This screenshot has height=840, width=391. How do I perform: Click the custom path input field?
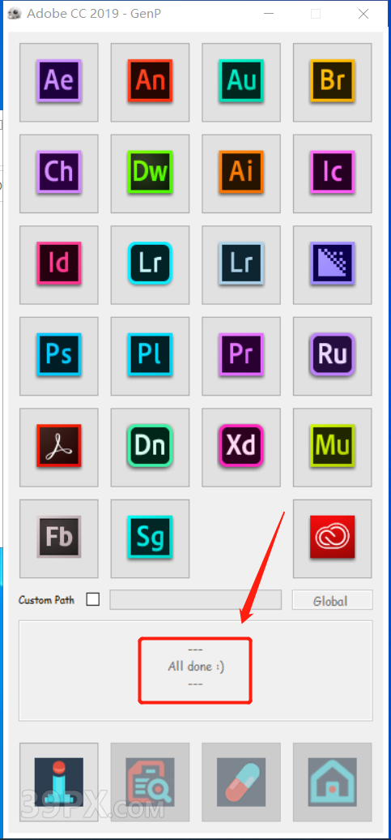coord(196,600)
